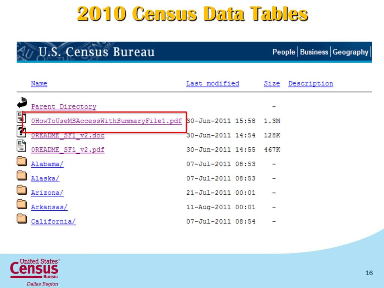The width and height of the screenshot is (384, 288).
Task: Go to Parent Directory
Action: 64,107
